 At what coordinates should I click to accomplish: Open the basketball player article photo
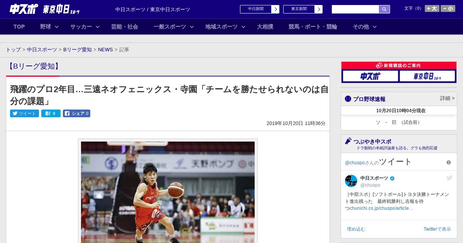click(x=168, y=192)
